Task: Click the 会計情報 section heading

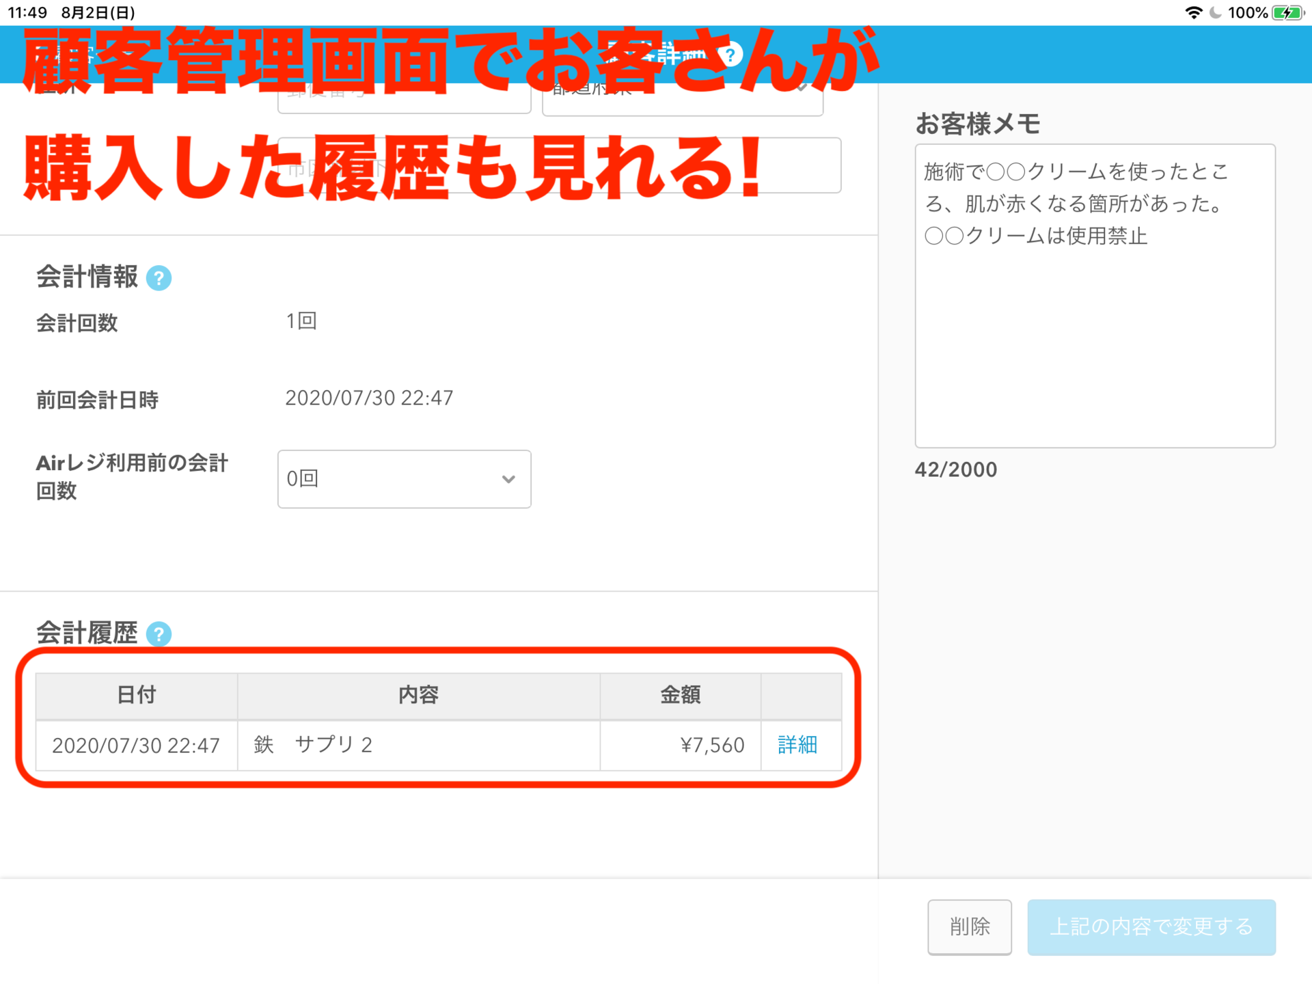Action: [x=87, y=277]
